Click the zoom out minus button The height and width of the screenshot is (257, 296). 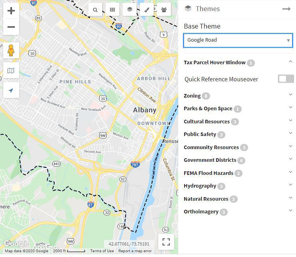[x=11, y=27]
